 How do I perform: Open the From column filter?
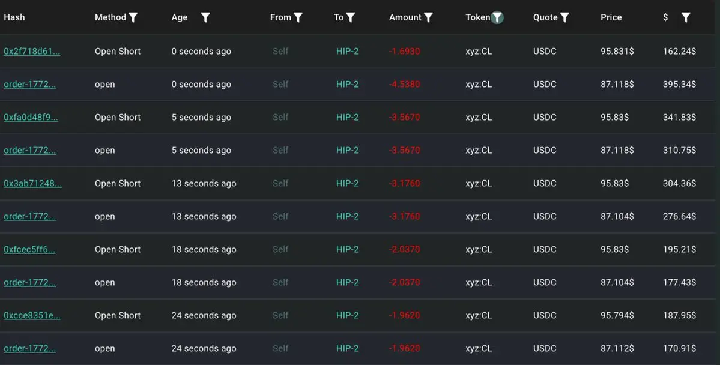click(298, 17)
